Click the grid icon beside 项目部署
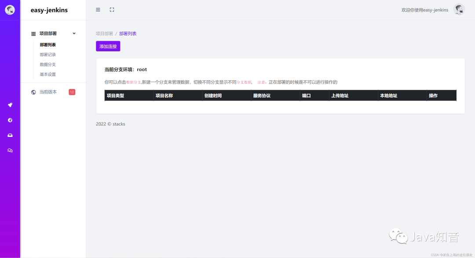475x258 pixels. [33, 33]
